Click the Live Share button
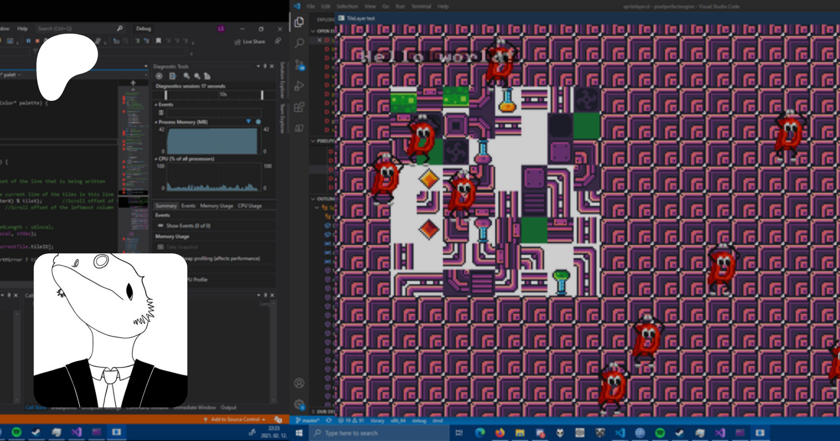 point(250,42)
